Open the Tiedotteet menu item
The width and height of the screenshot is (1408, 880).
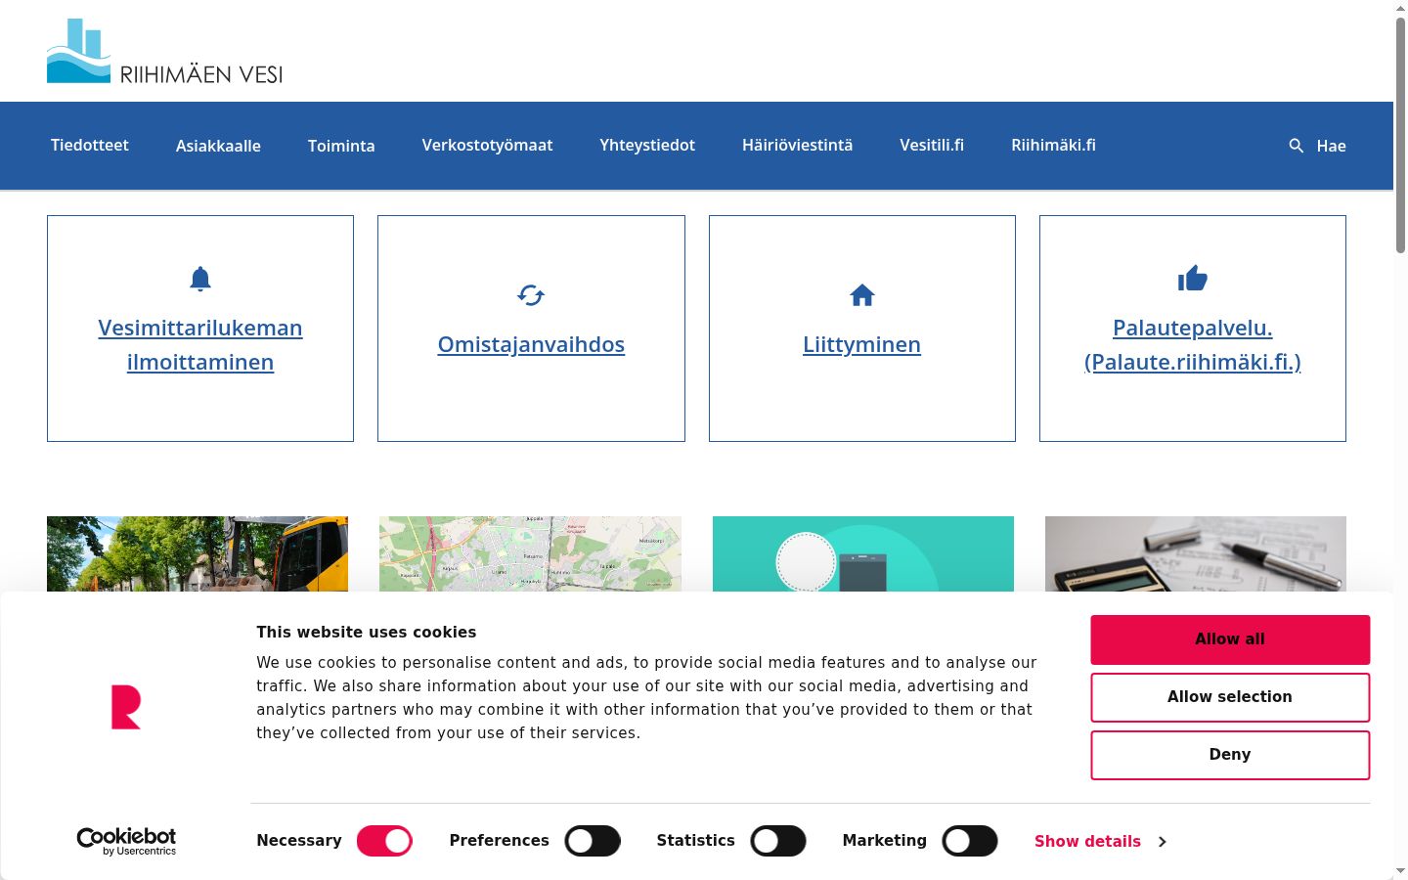click(x=90, y=145)
